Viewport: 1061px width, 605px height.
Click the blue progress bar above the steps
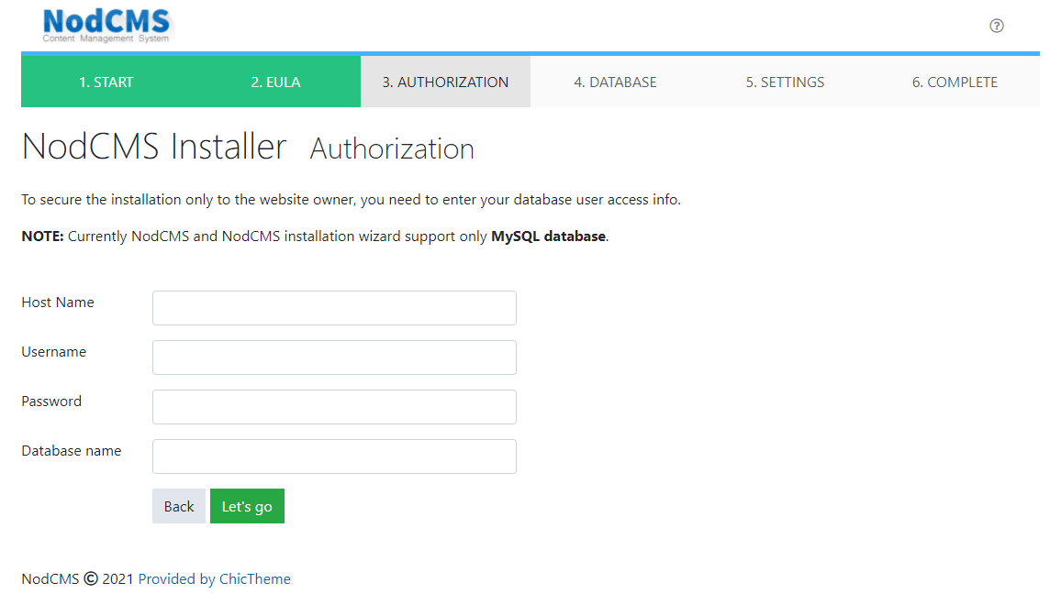(530, 53)
